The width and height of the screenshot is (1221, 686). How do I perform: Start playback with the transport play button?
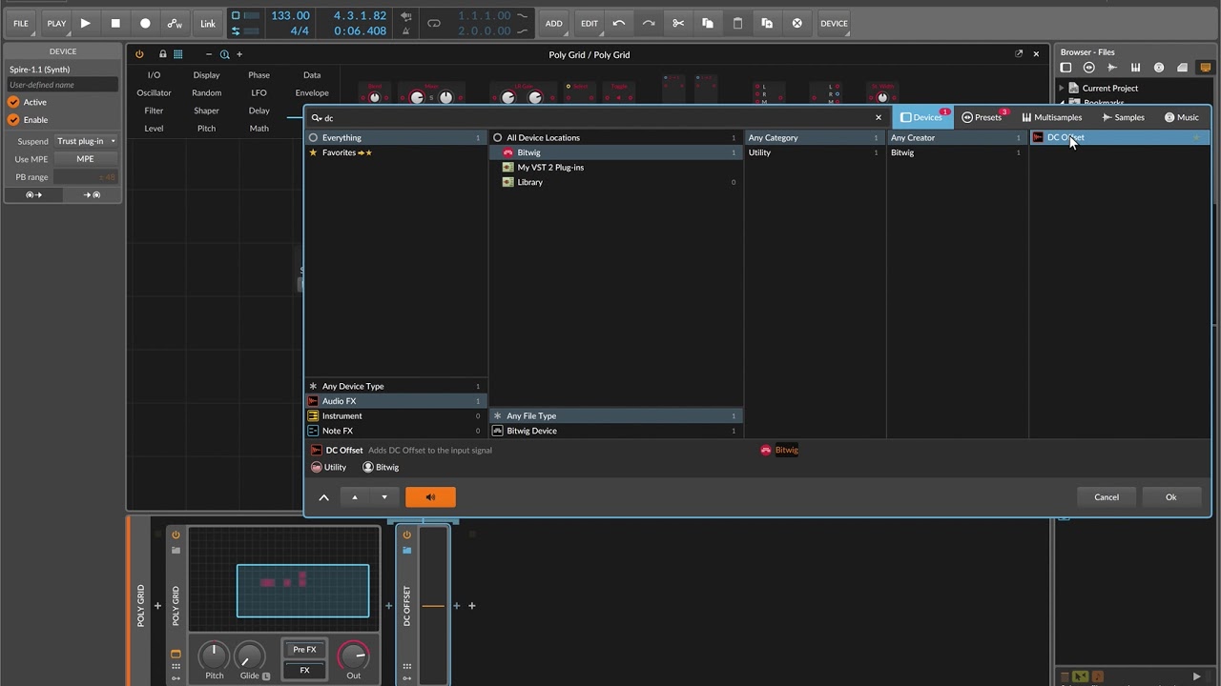[x=85, y=23]
